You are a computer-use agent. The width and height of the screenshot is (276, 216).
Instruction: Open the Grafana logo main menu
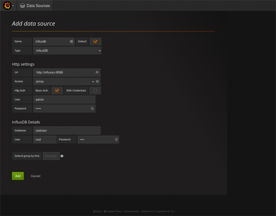(x=7, y=6)
